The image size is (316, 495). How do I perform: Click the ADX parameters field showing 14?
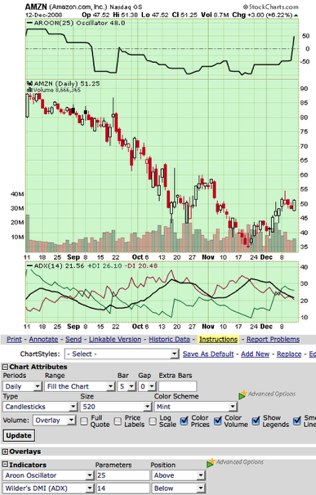pyautogui.click(x=122, y=488)
